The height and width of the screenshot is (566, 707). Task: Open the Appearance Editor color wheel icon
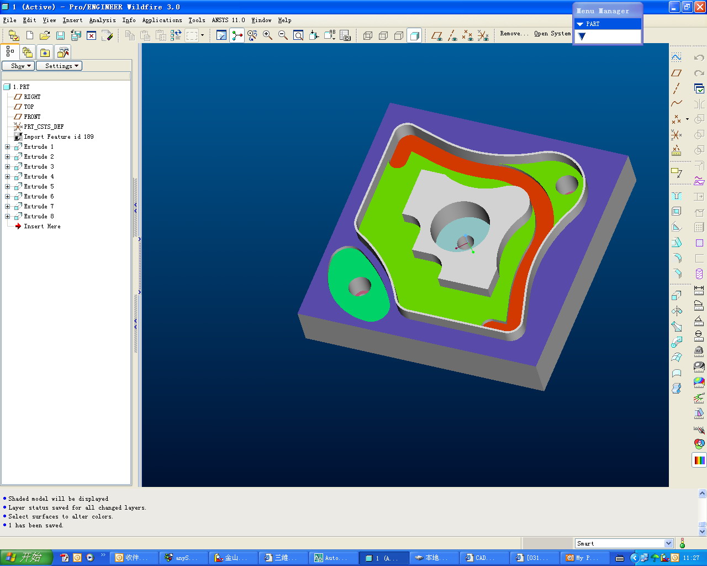click(x=699, y=444)
